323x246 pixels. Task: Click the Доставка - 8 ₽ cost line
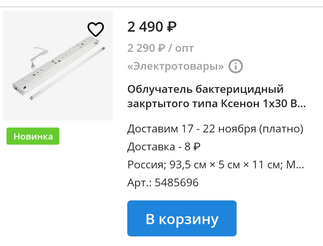click(x=164, y=146)
